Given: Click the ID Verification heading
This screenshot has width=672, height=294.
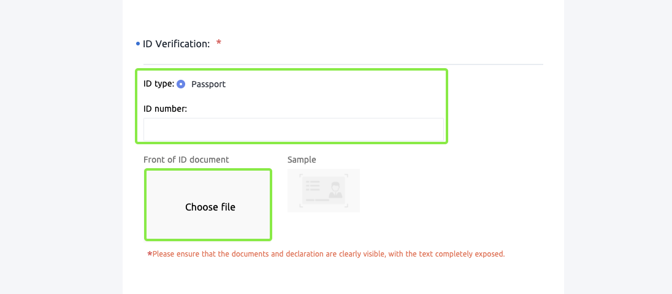Looking at the screenshot, I should tap(176, 44).
